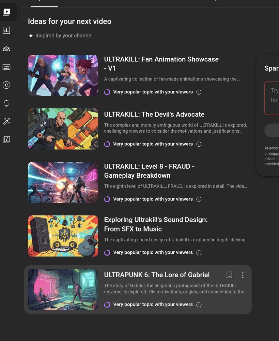Show info for Lore of Gabriel popularity

[x=199, y=305]
